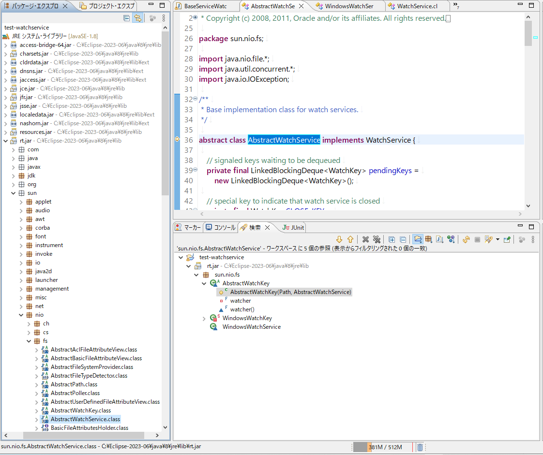Jump to the previous search match
Viewport: 543px width, 455px height.
(350, 239)
